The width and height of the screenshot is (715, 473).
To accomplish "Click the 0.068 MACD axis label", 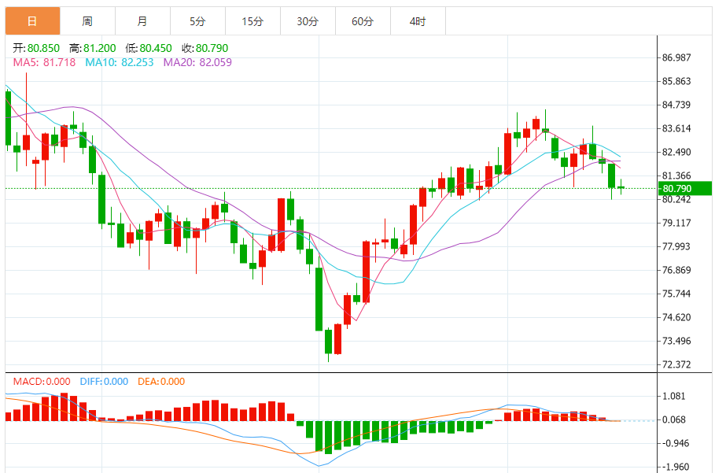I will pyautogui.click(x=673, y=419).
